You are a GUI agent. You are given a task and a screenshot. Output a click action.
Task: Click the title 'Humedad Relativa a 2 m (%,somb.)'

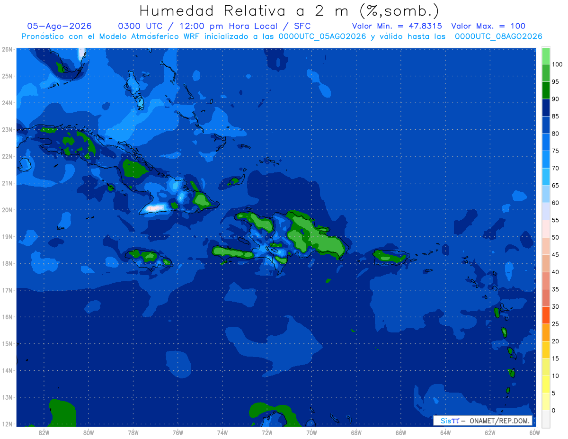point(289,10)
